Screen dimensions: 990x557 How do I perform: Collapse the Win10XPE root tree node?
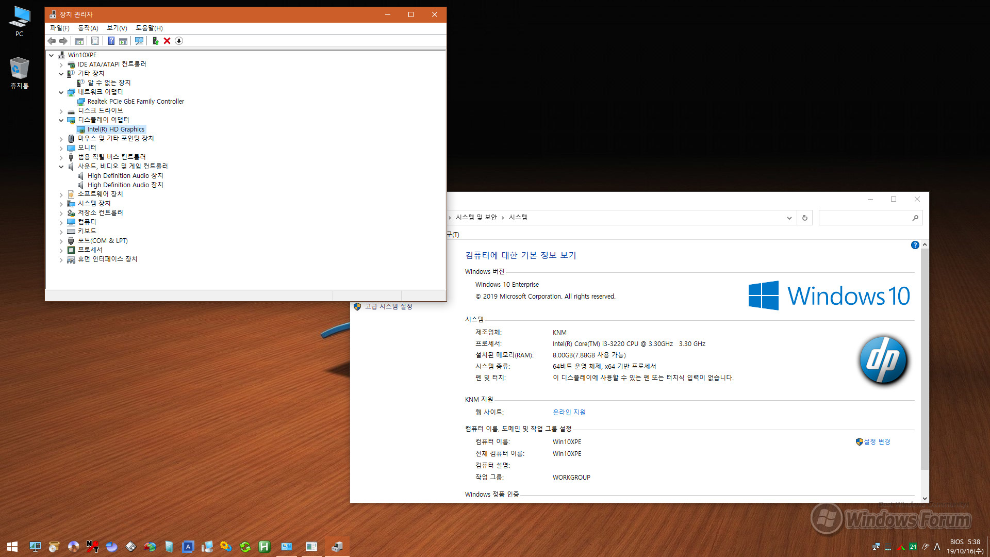coord(52,55)
